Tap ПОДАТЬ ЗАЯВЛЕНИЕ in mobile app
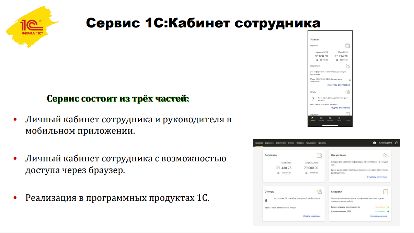Viewport: 414px width, 233px height. [x=340, y=108]
